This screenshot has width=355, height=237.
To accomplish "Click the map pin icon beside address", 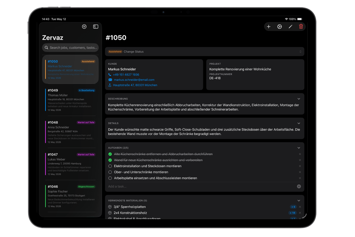I will pyautogui.click(x=110, y=85).
